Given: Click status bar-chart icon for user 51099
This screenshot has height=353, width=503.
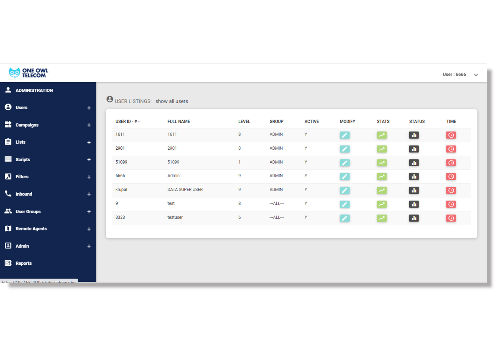Looking at the screenshot, I should (x=414, y=163).
